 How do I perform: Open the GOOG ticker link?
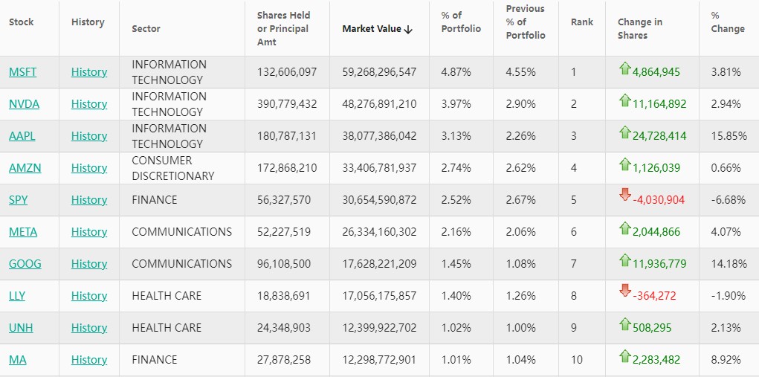(25, 264)
